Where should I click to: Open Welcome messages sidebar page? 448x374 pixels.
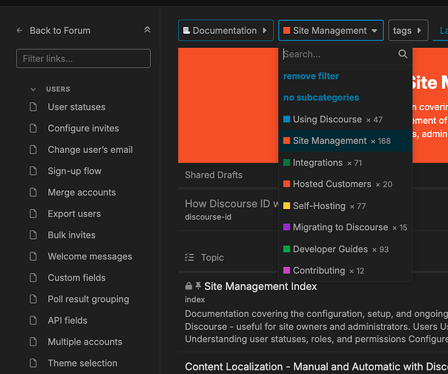pyautogui.click(x=90, y=256)
